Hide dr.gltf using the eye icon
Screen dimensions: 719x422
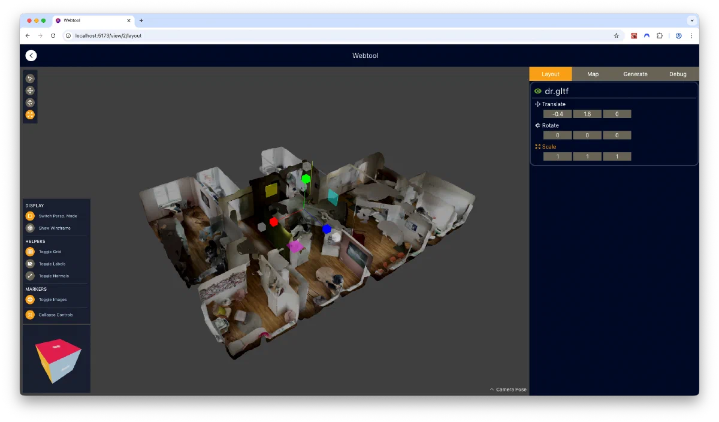[x=538, y=91]
